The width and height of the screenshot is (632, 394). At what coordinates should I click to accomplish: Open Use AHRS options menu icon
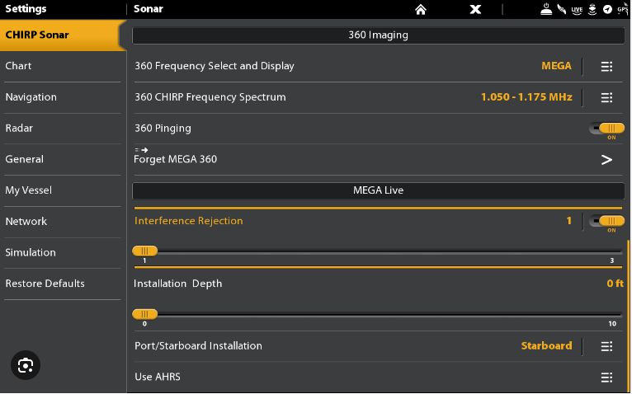[606, 378]
